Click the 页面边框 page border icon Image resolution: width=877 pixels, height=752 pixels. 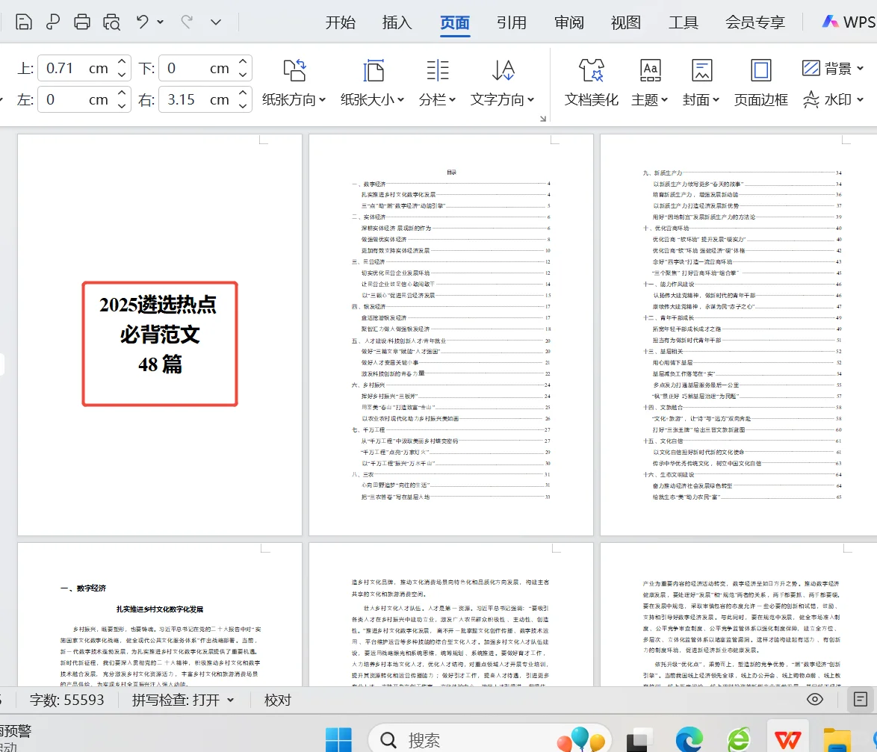pos(761,70)
